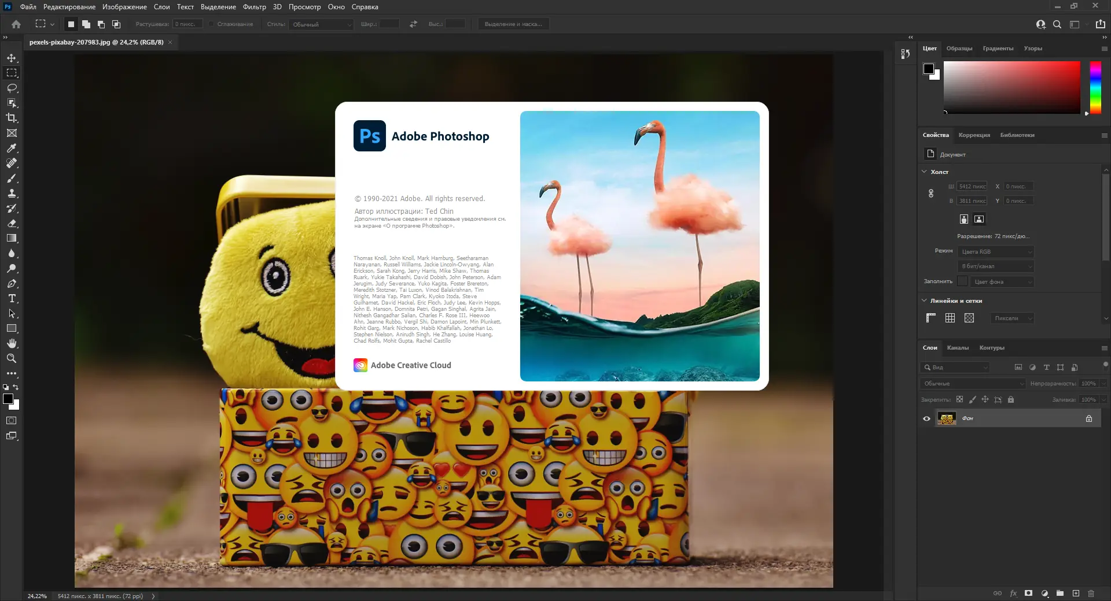Select the Lasso tool
The image size is (1111, 601).
12,88
